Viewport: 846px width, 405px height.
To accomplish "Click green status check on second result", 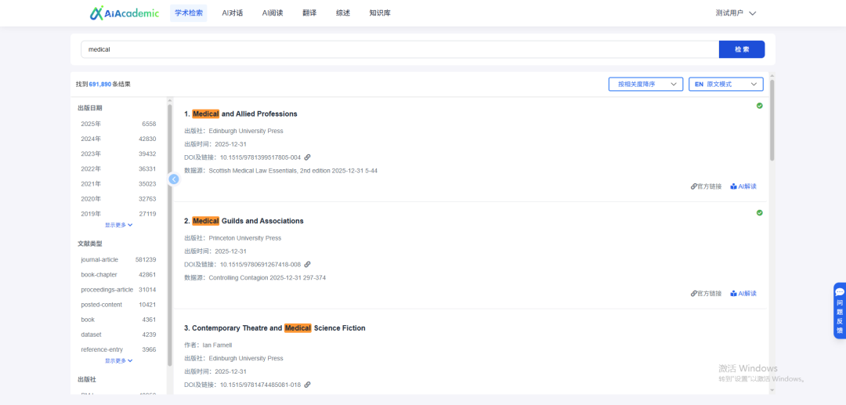I will pos(759,213).
